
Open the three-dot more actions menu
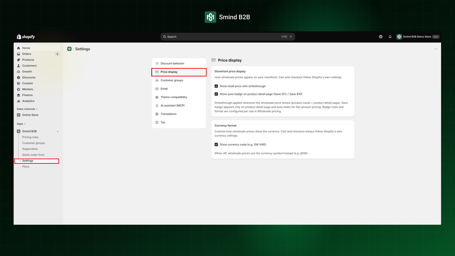(436, 49)
